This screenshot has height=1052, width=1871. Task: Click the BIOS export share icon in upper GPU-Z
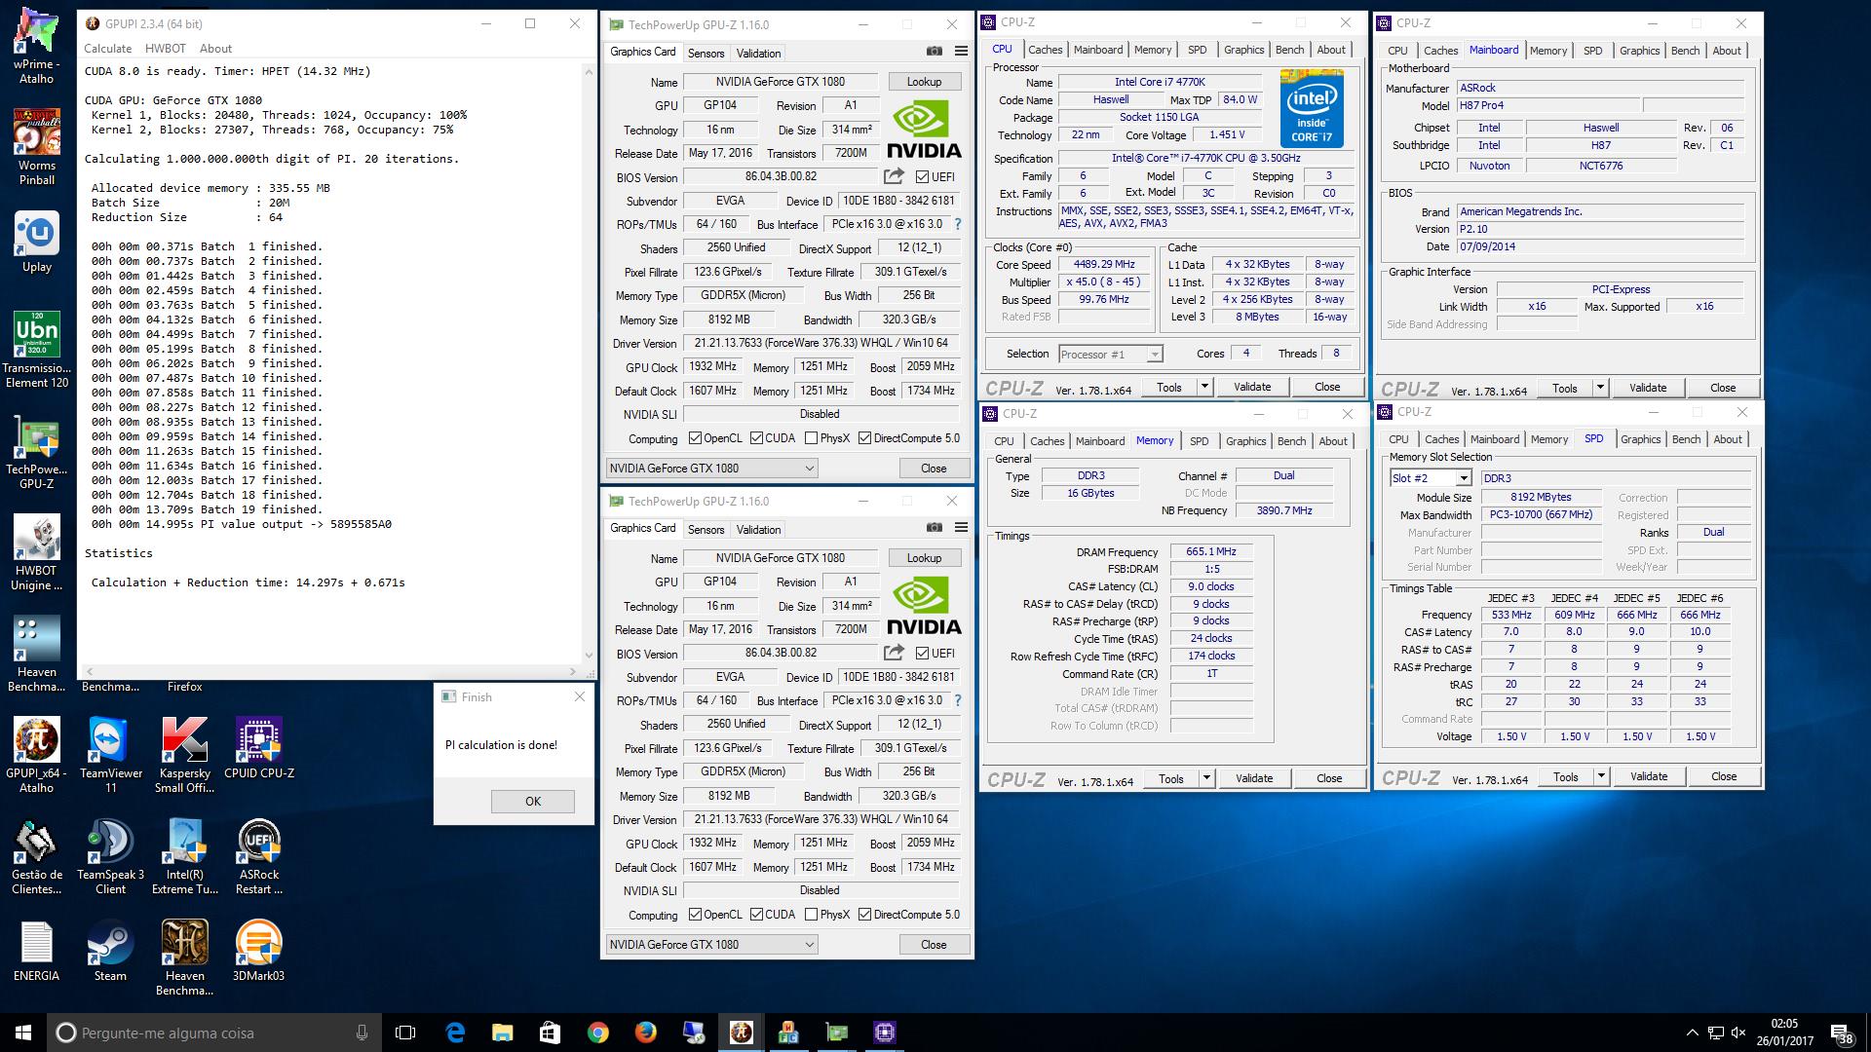coord(894,176)
